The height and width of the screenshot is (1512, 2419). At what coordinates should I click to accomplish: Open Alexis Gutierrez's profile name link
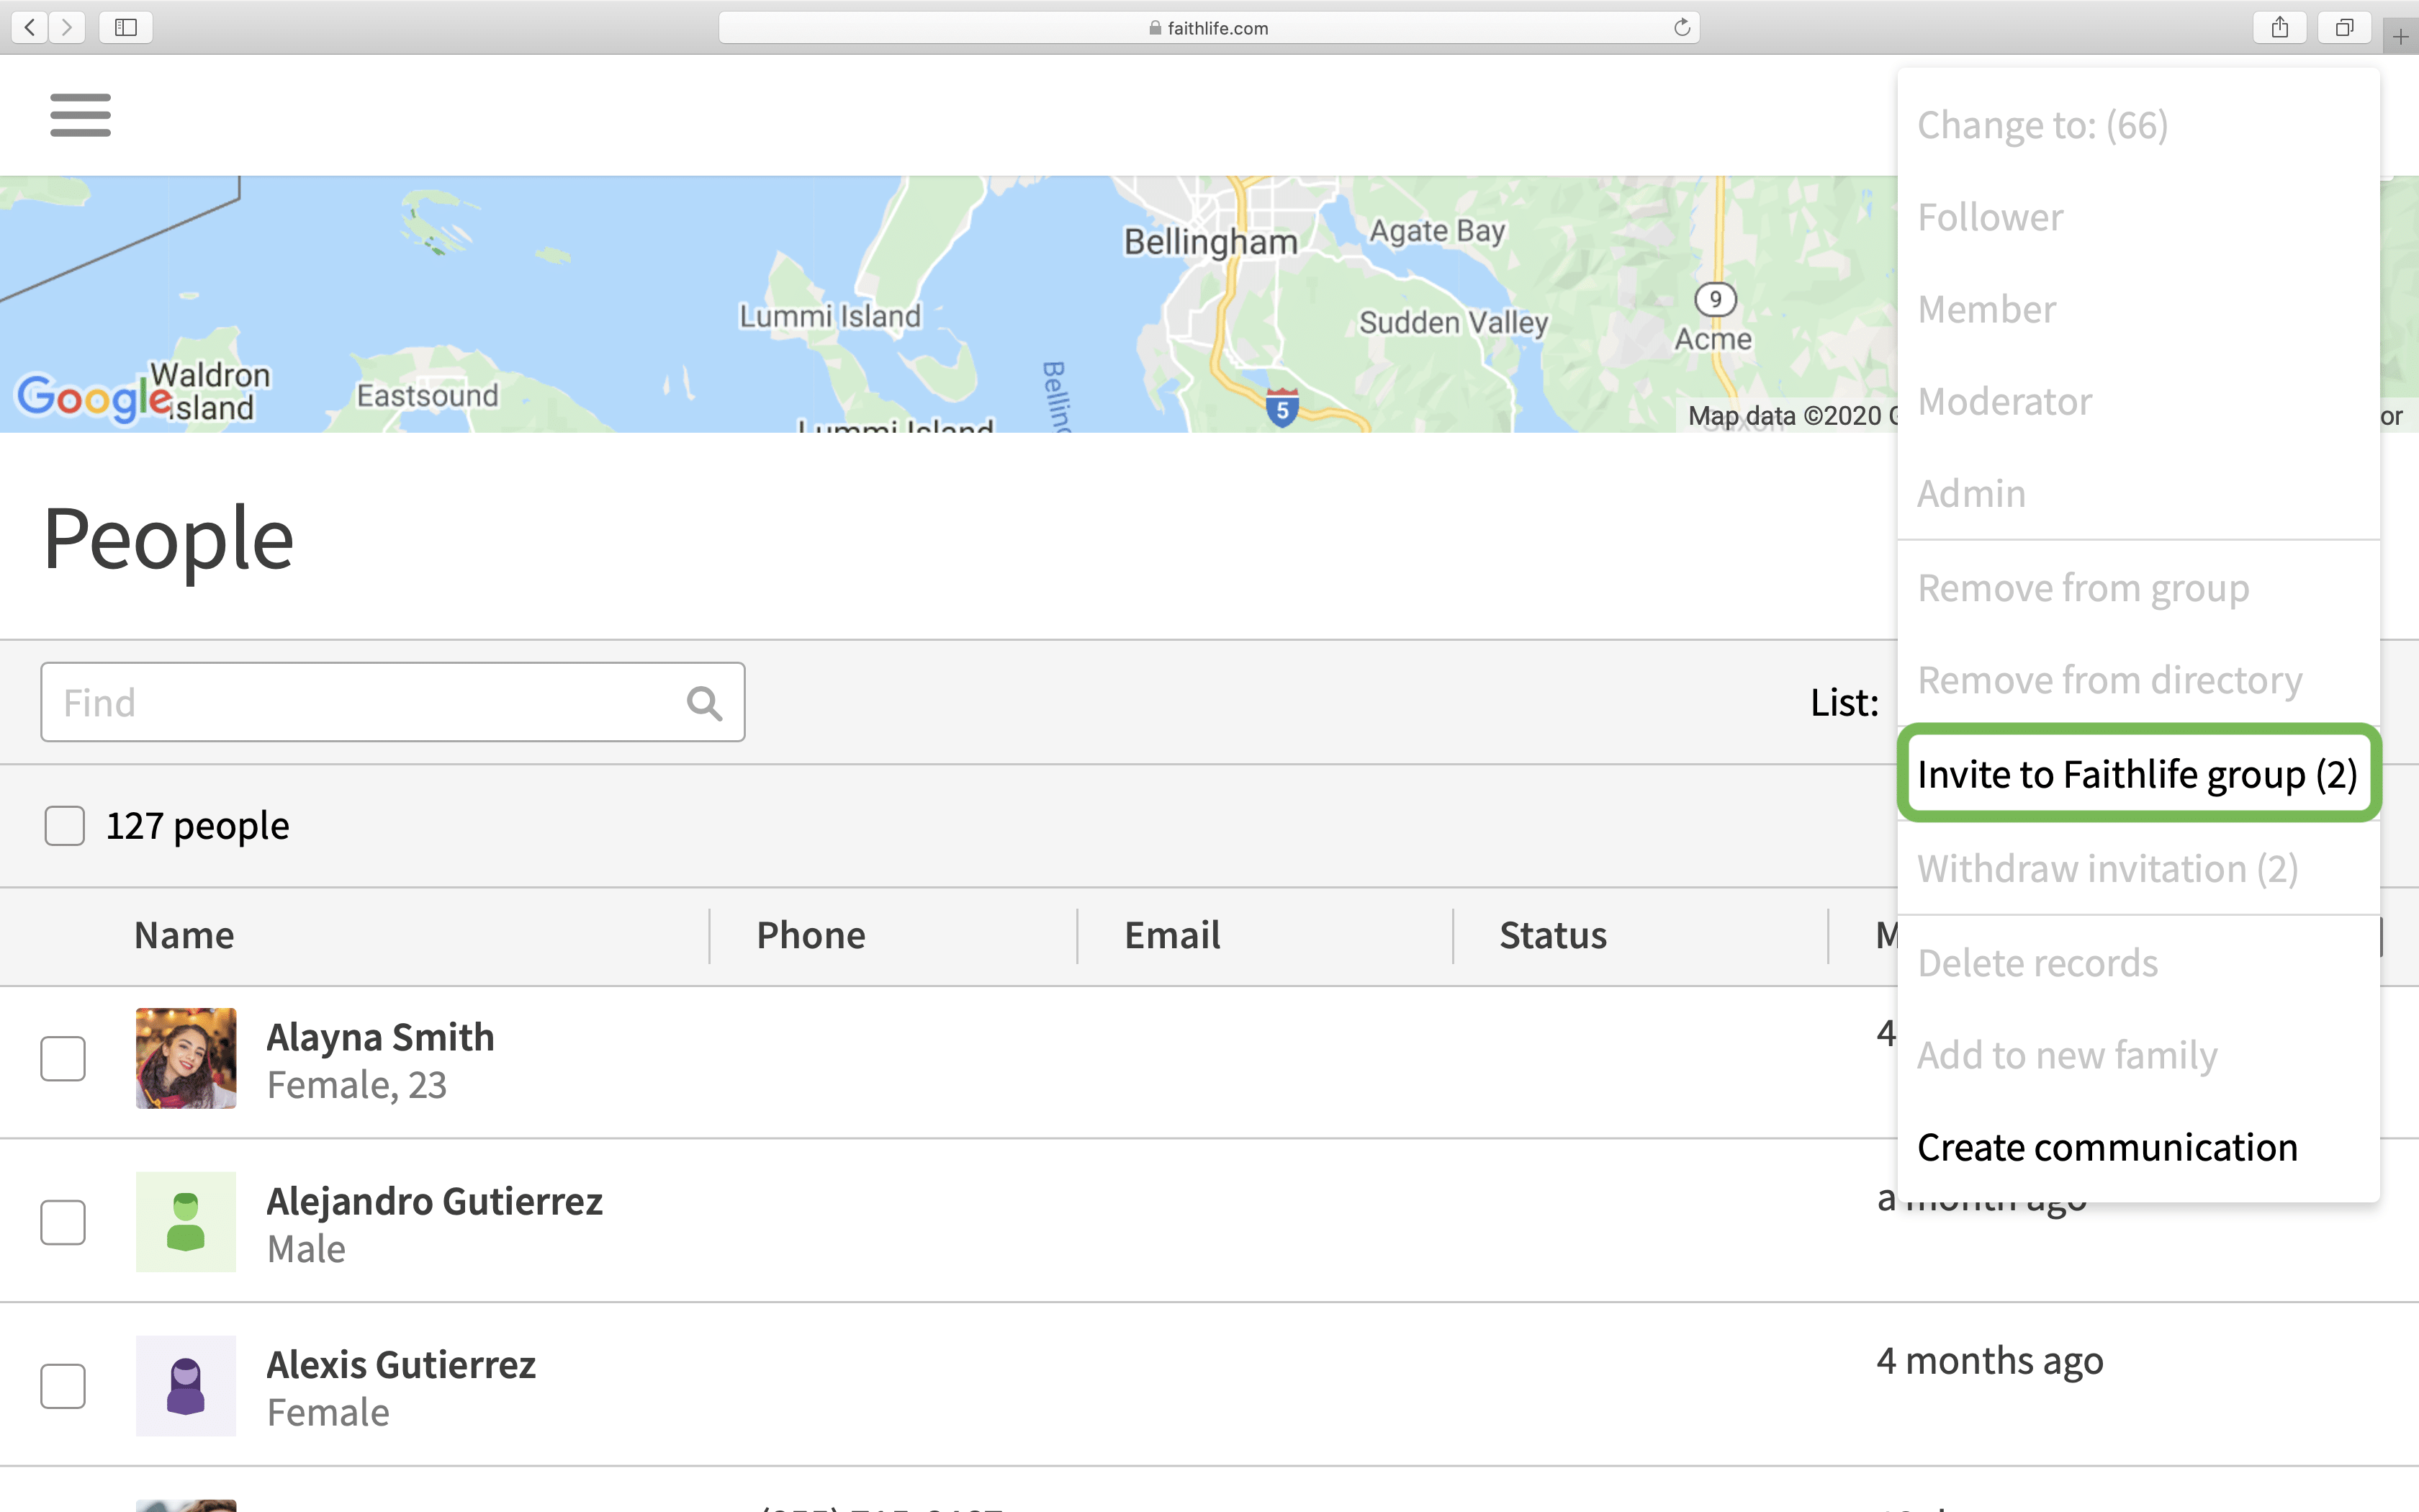tap(401, 1365)
